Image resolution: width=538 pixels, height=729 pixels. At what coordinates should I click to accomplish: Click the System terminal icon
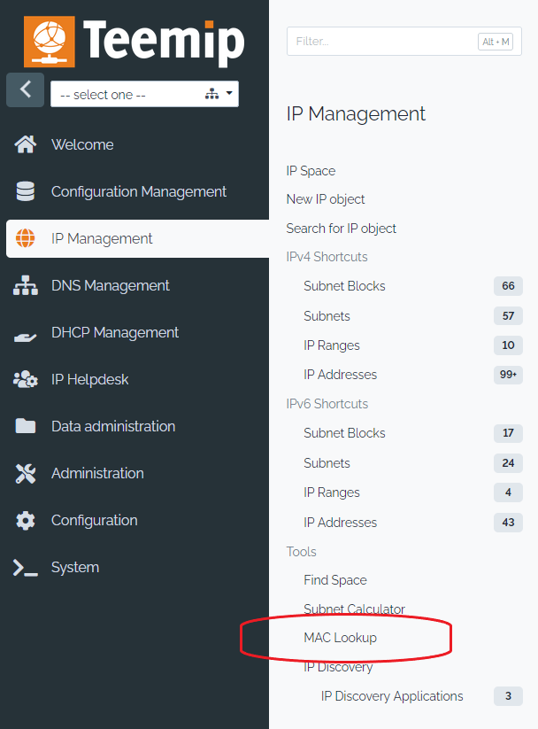26,567
